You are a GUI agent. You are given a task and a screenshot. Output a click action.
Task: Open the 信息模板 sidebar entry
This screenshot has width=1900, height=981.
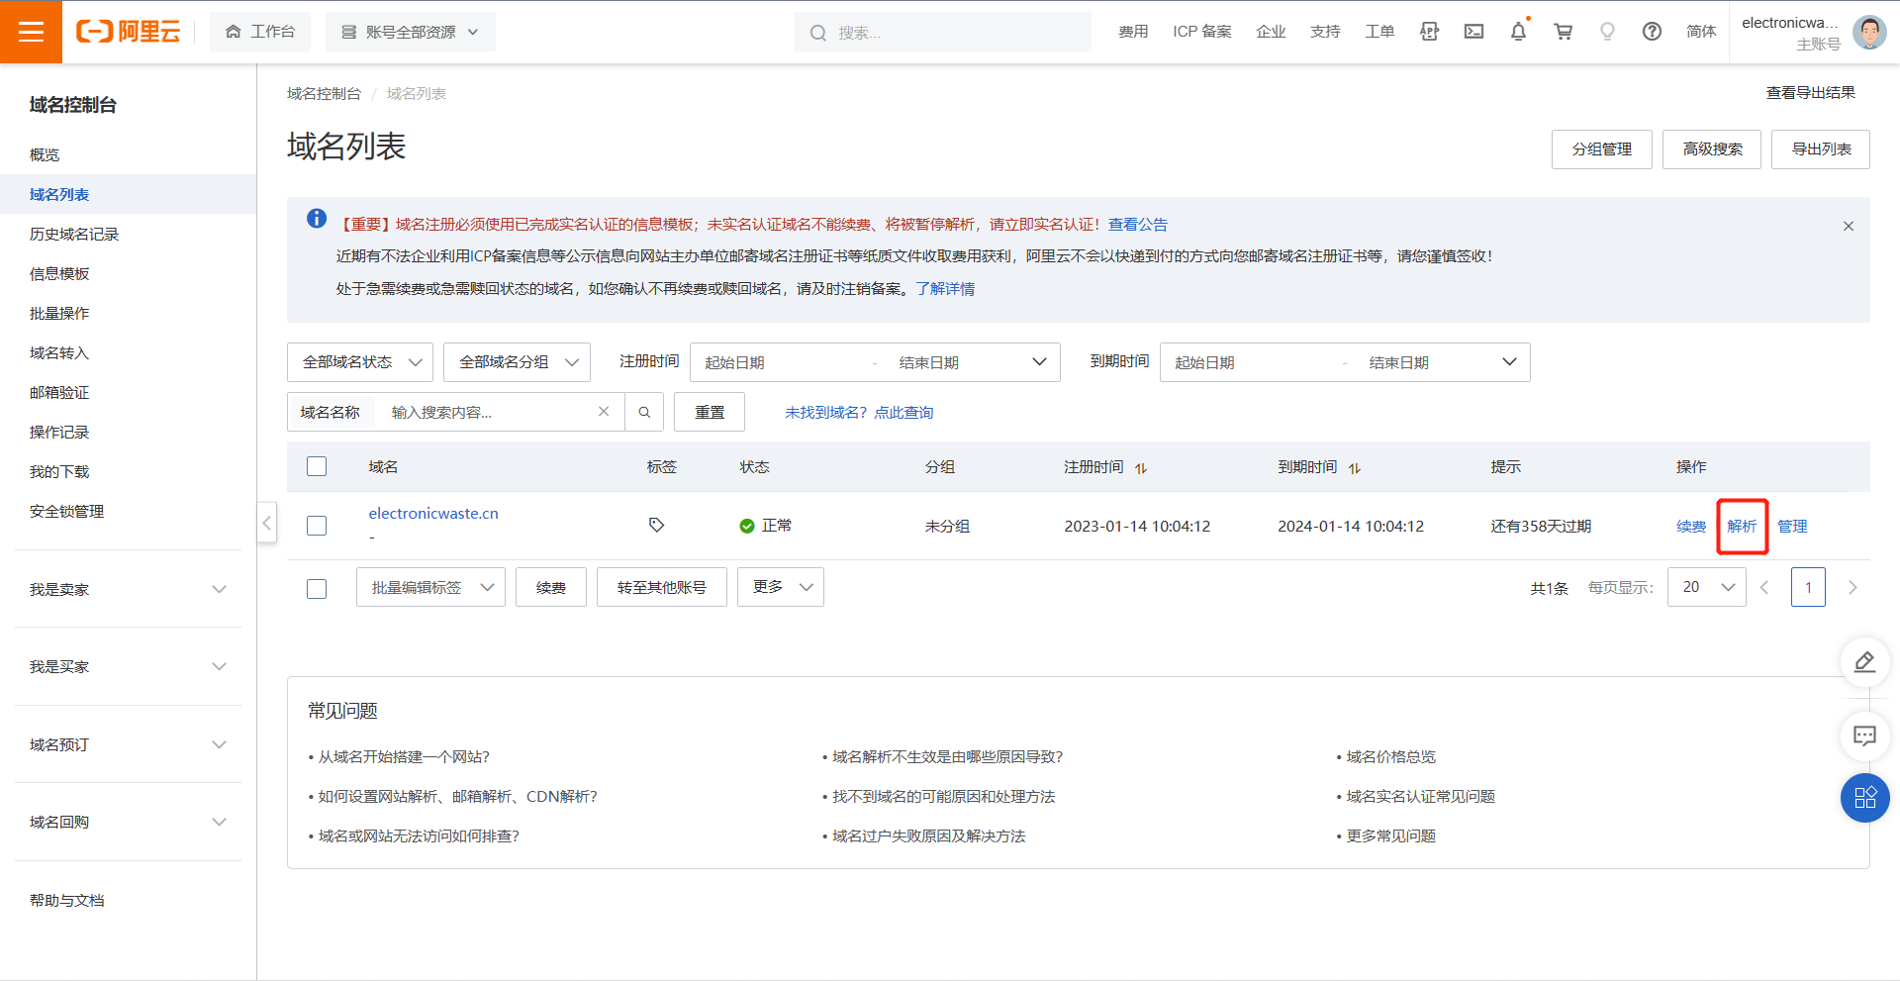[x=59, y=273]
